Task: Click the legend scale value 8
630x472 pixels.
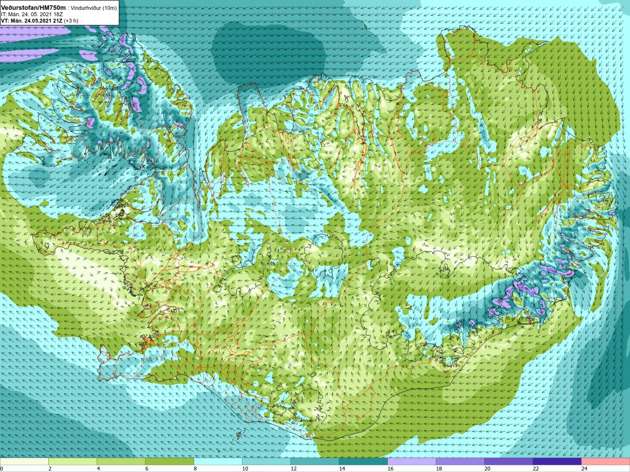Action: pyautogui.click(x=195, y=469)
